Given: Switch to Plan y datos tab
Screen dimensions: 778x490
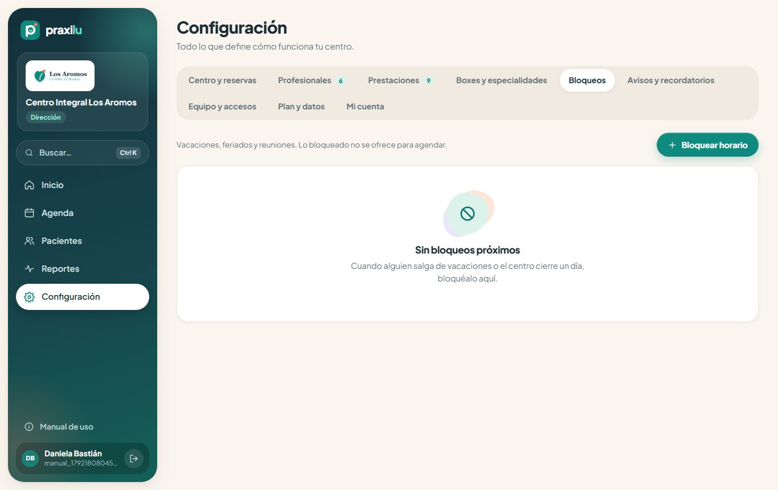Looking at the screenshot, I should click(301, 107).
